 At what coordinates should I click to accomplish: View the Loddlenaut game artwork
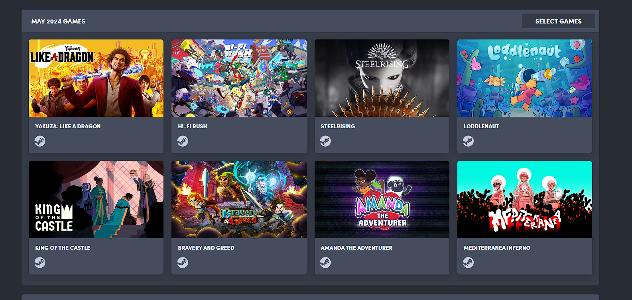[525, 78]
